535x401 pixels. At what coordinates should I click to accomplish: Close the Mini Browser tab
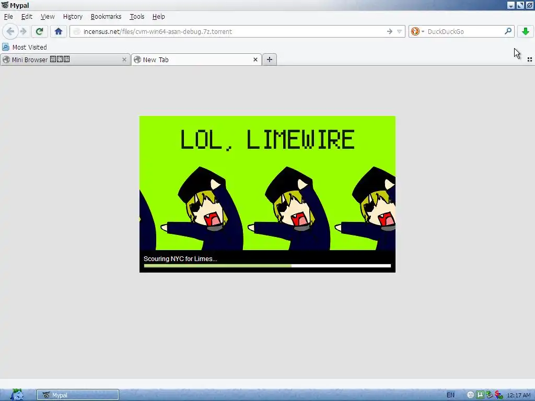click(x=124, y=60)
